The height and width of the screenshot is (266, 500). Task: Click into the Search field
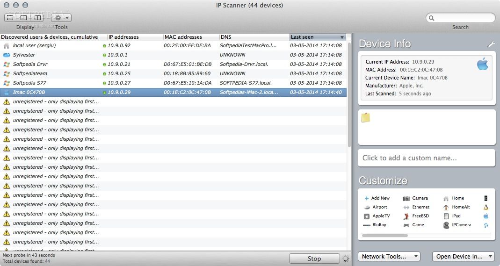pos(460,18)
